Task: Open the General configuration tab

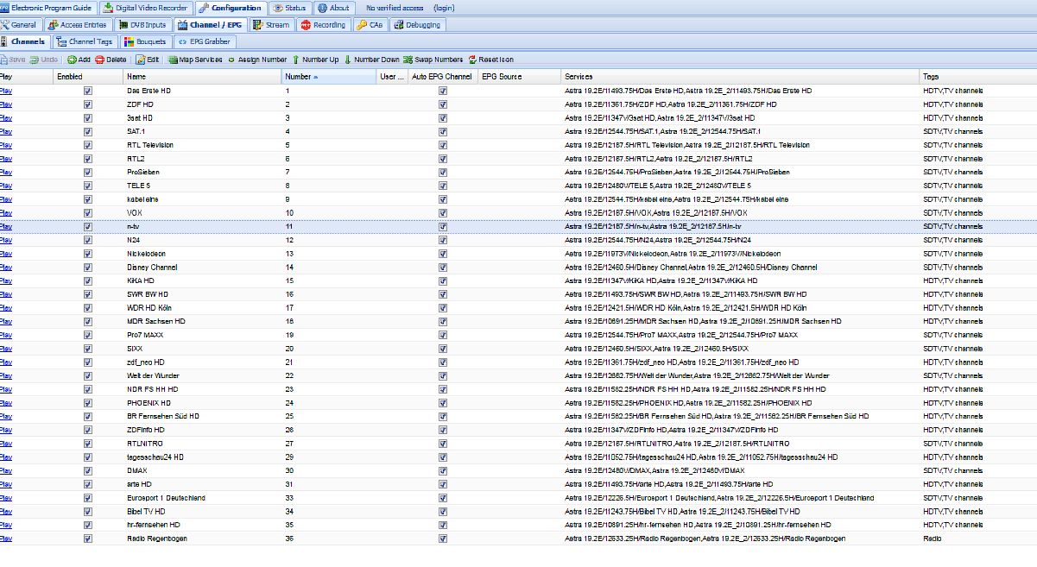Action: point(19,25)
